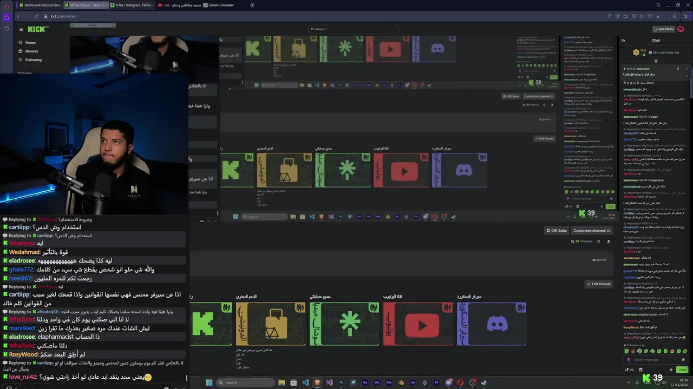This screenshot has width=693, height=389.
Task: Go back using the browser back arrow
Action: 18,16
